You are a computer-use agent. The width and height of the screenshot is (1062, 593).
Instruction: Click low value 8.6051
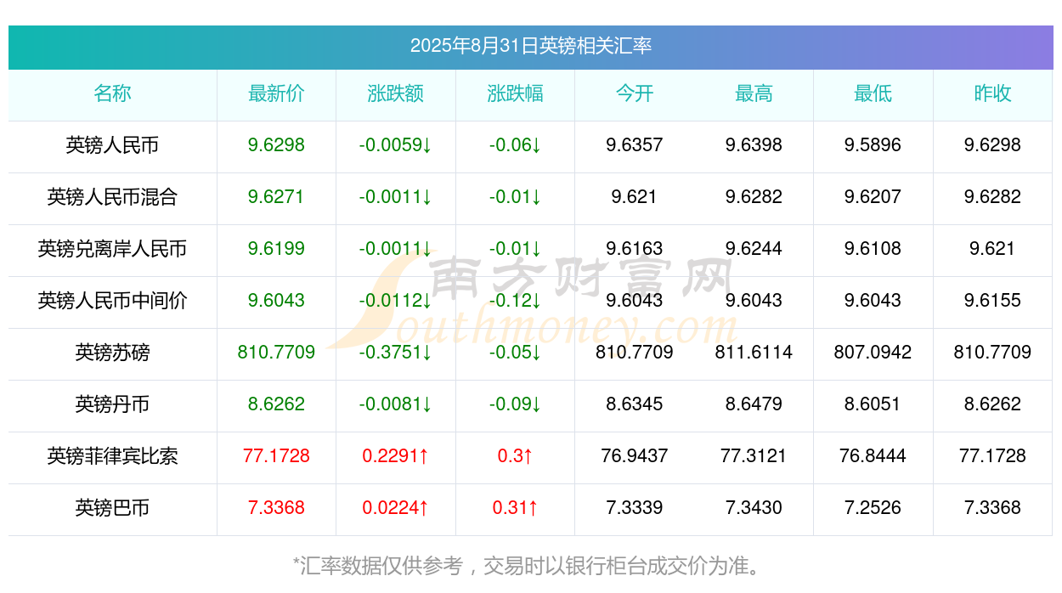click(873, 404)
